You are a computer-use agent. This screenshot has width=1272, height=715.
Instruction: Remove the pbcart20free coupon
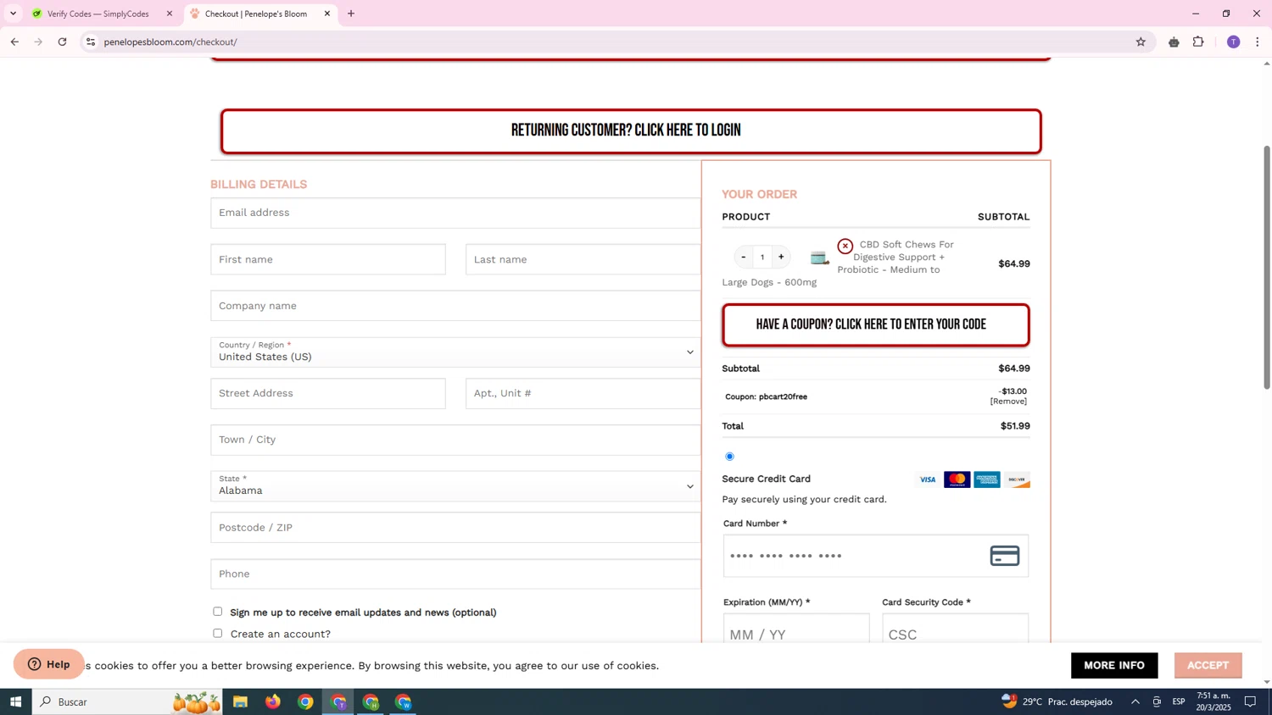pos(1008,402)
